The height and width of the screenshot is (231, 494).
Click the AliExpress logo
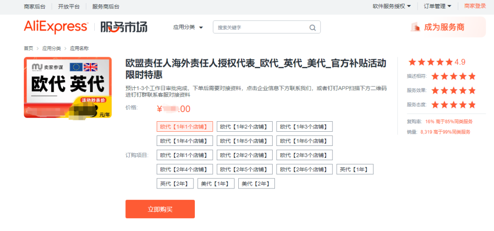pyautogui.click(x=56, y=27)
